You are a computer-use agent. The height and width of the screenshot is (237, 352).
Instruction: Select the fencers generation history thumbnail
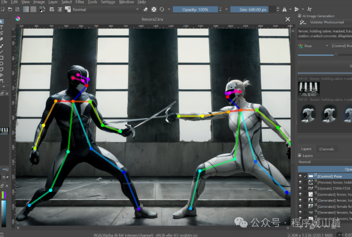click(309, 89)
